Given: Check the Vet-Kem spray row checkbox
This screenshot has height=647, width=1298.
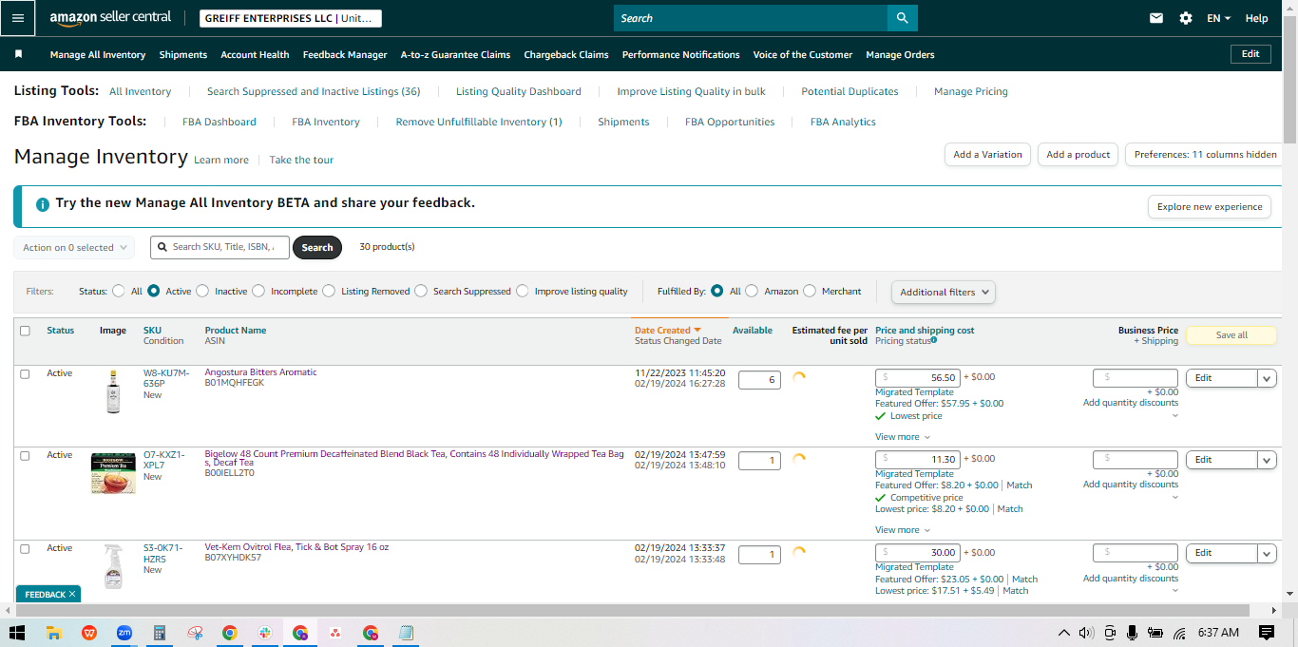Looking at the screenshot, I should (x=25, y=549).
